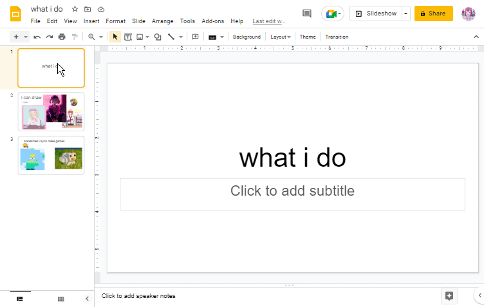Image resolution: width=484 pixels, height=307 pixels.
Task: Open comment history icon
Action: coord(307,14)
